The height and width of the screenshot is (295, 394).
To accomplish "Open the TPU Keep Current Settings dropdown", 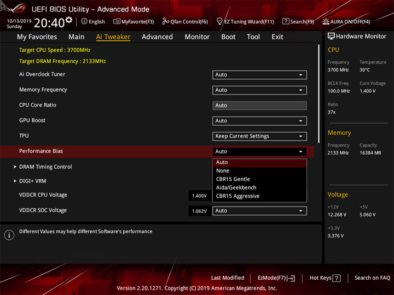I will coord(259,136).
